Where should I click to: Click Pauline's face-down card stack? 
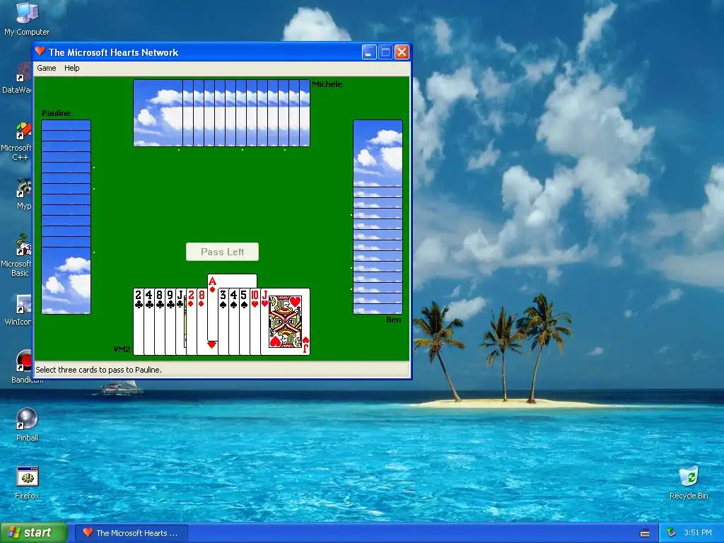point(66,217)
